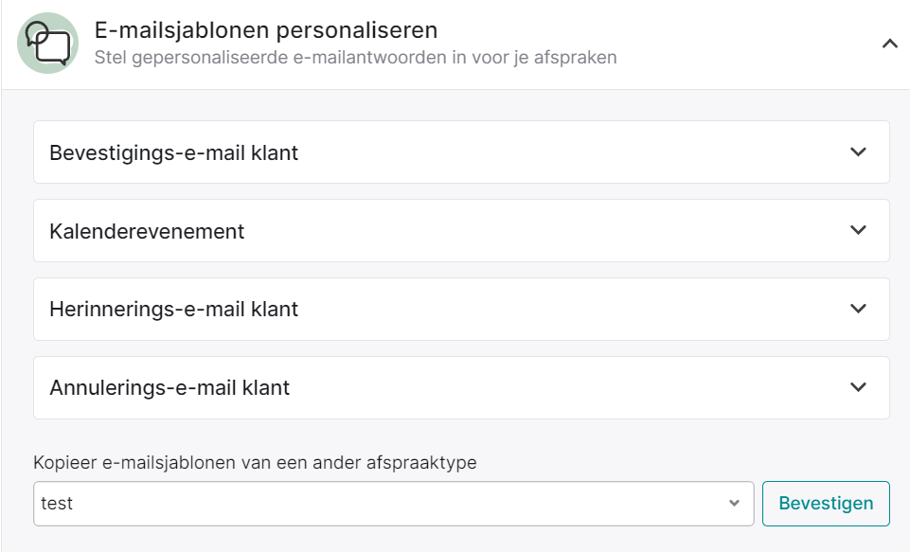Screen dimensions: 910x552
Task: Expand Bevestigings-e-mail klant using its chevron
Action: (858, 152)
